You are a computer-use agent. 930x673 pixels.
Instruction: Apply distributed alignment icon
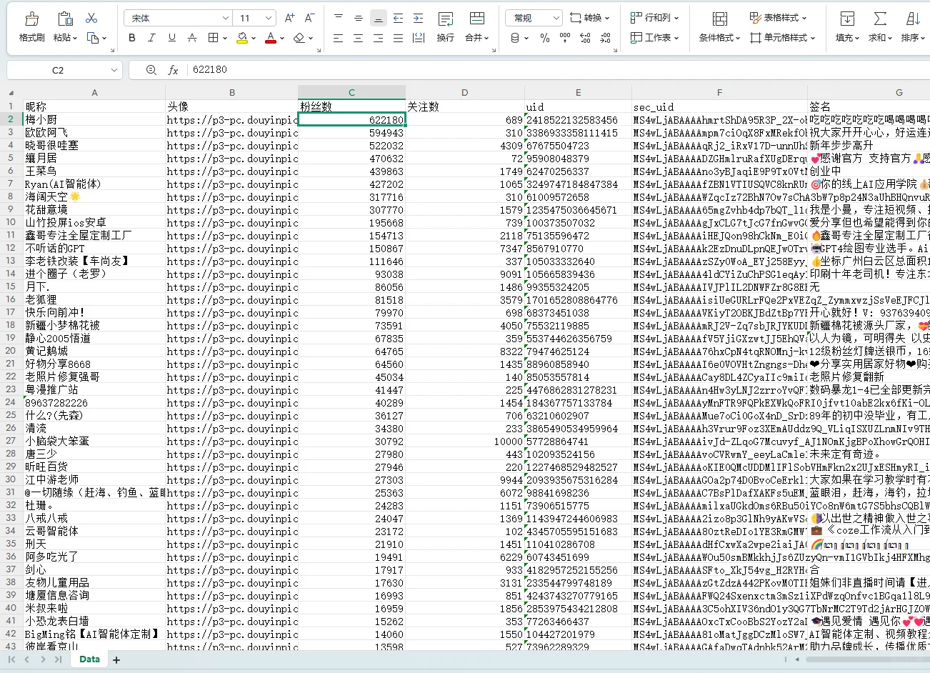pos(418,38)
